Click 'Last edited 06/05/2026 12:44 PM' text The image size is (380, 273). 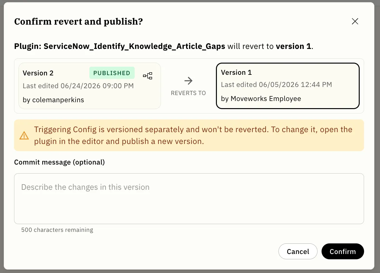[277, 84]
